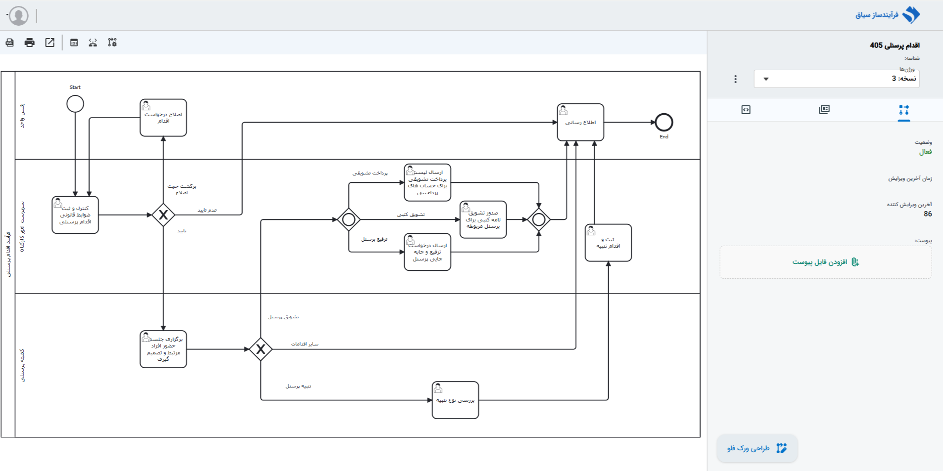
Task: Click the workflow designer button
Action: click(757, 448)
